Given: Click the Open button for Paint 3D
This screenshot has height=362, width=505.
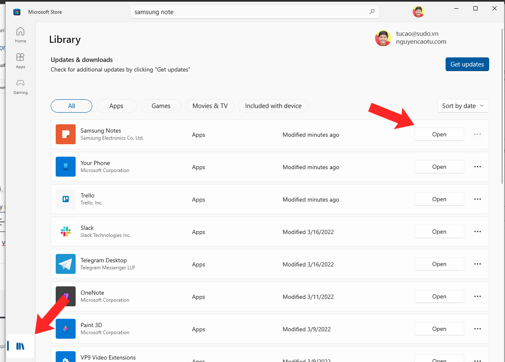Looking at the screenshot, I should point(439,329).
